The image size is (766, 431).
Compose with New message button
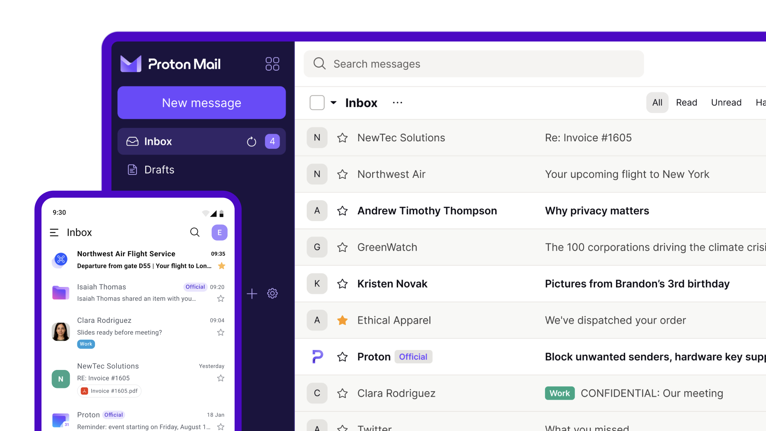tap(201, 103)
